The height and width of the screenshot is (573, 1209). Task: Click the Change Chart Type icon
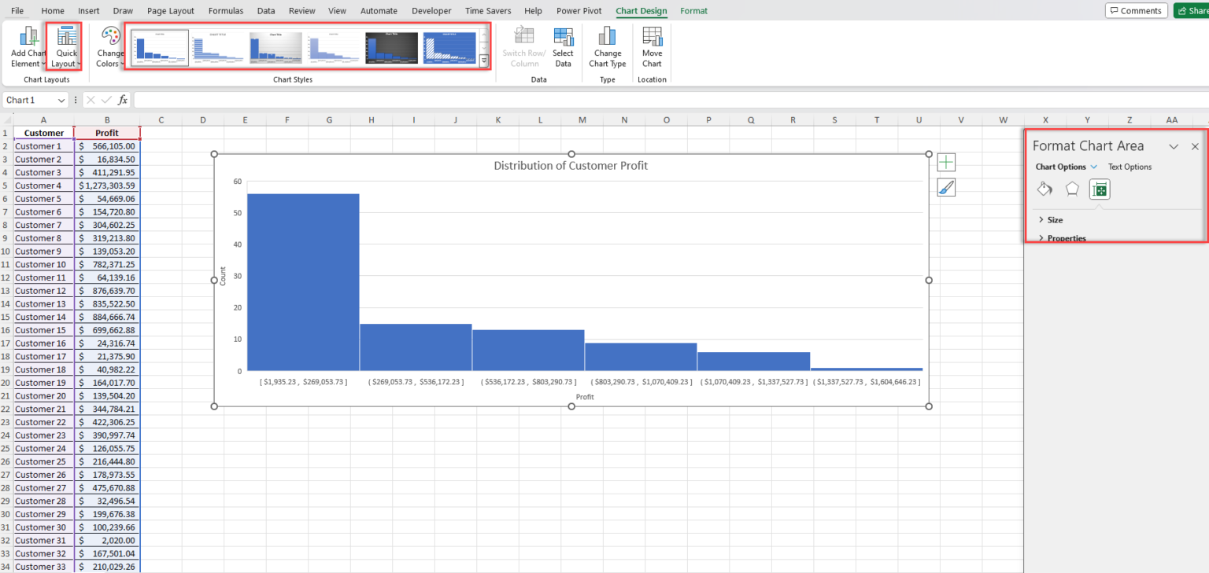607,46
